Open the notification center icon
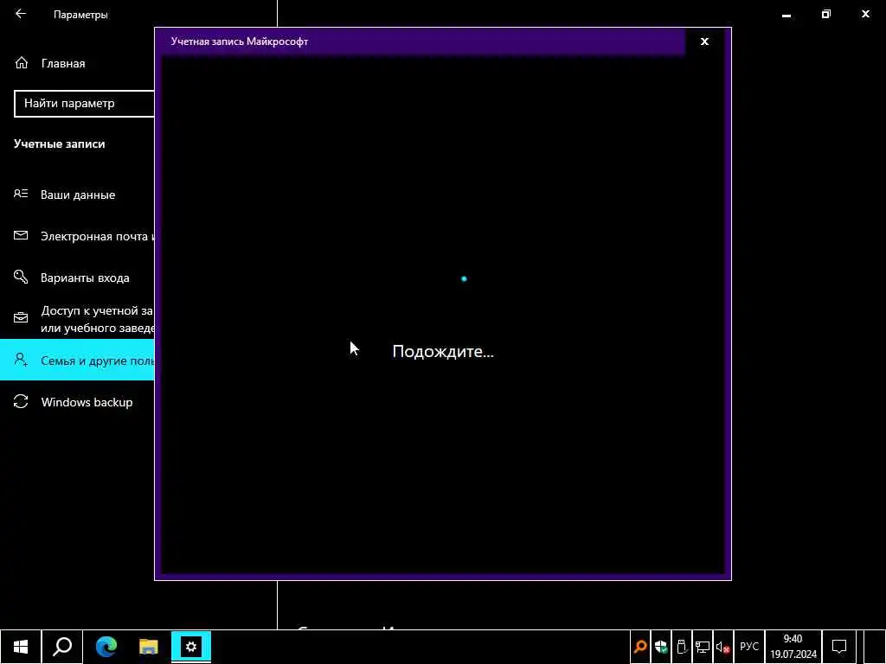Viewport: 886px width, 664px height. click(839, 647)
